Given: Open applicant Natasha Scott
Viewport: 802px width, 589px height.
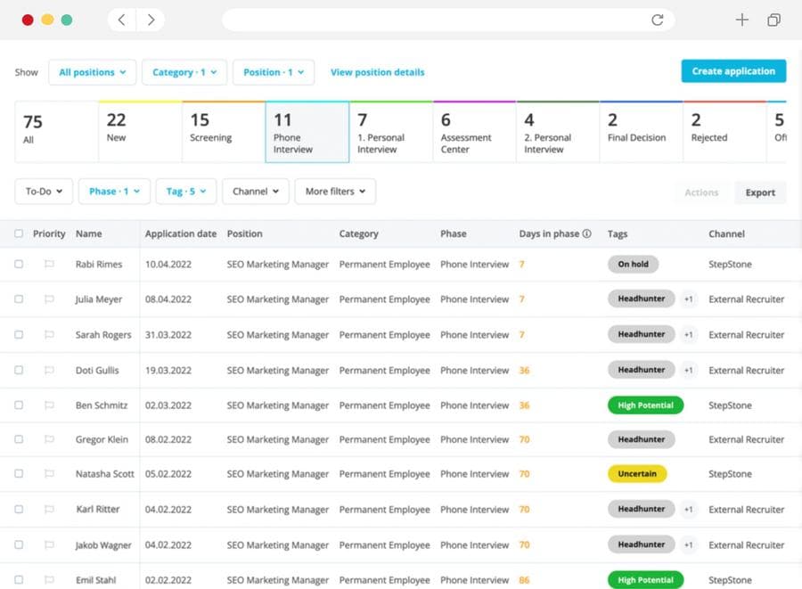Looking at the screenshot, I should pos(105,473).
